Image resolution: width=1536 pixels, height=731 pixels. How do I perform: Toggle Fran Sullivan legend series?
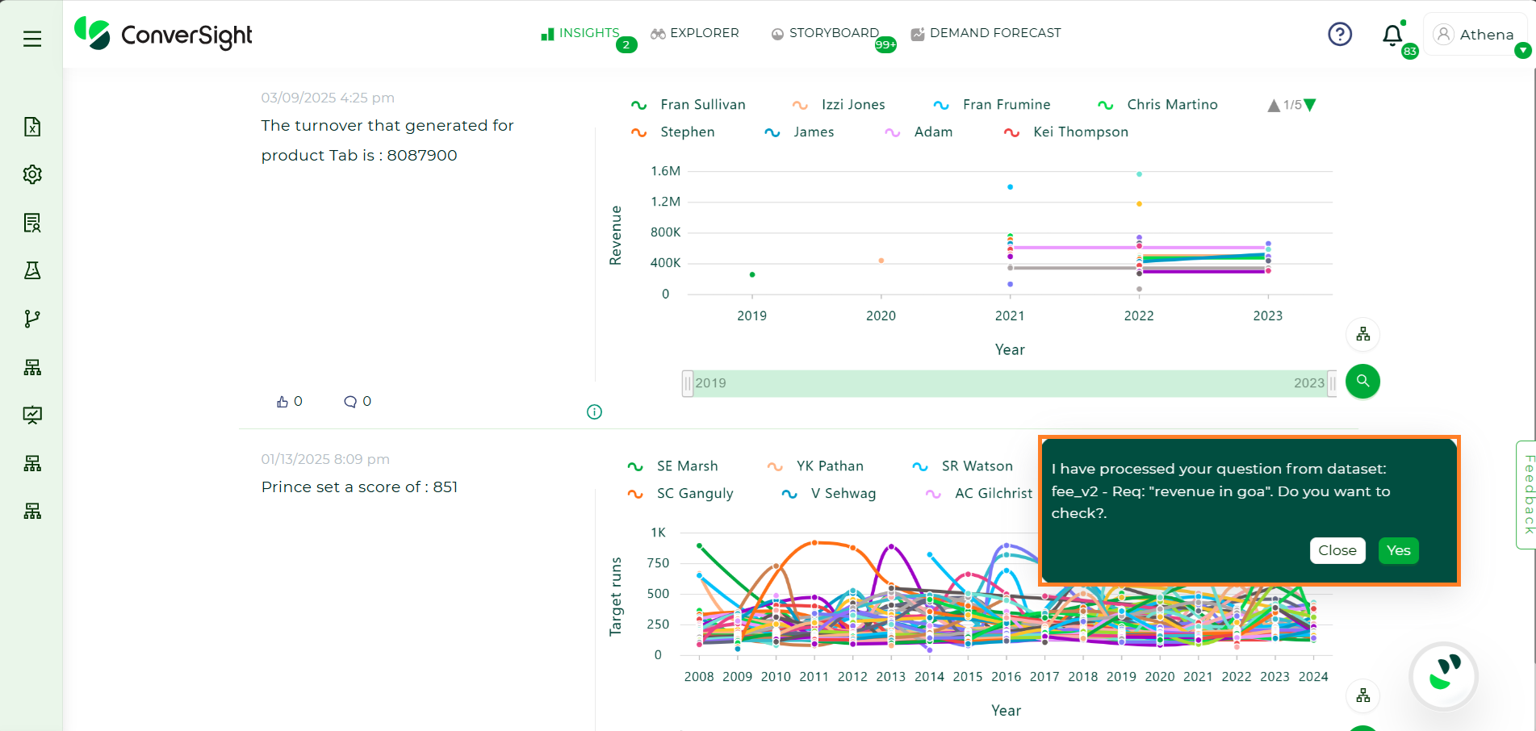688,105
